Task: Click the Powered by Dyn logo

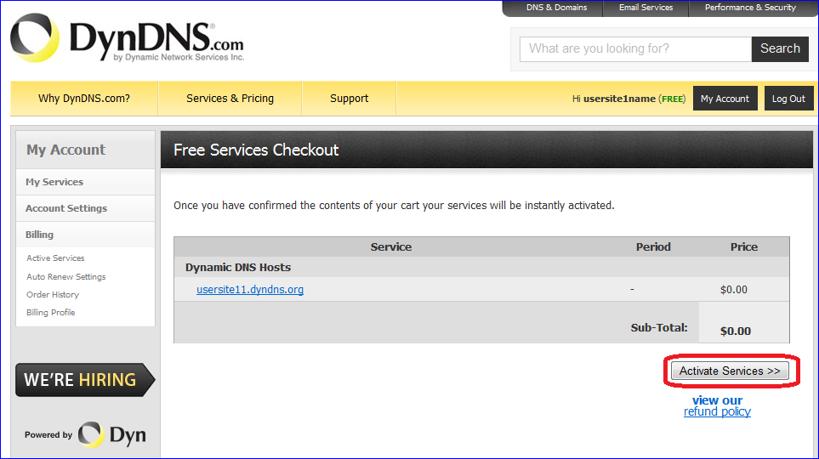Action: [x=85, y=434]
